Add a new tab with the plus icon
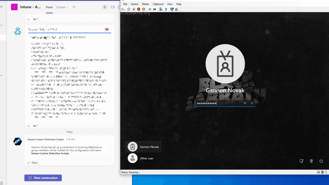The width and height of the screenshot is (329, 185). [74, 7]
